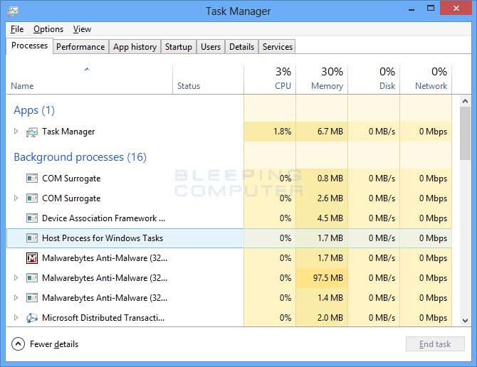
Task: Maximize the Task Manager window
Action: coord(431,9)
